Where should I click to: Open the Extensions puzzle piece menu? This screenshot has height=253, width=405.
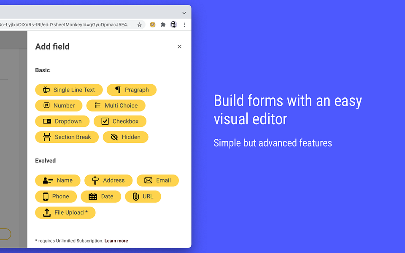(163, 25)
